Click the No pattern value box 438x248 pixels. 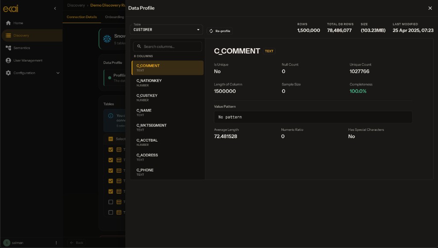pos(313,117)
